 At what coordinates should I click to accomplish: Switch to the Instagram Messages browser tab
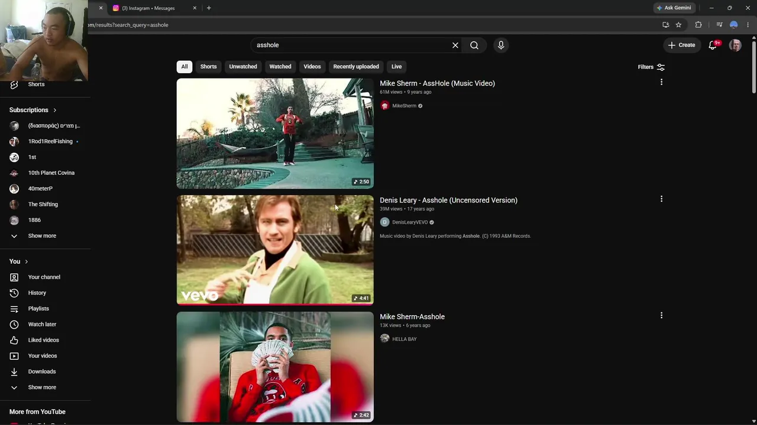[155, 8]
